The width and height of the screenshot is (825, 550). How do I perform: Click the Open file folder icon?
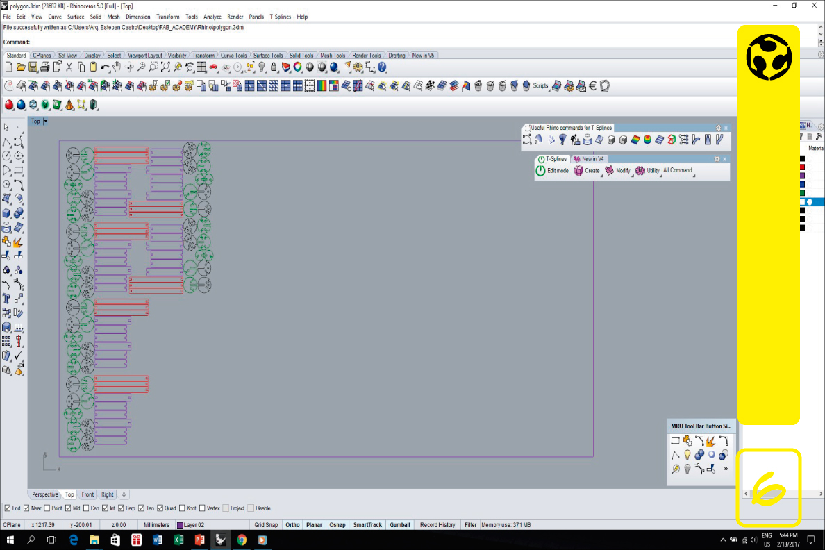pyautogui.click(x=21, y=67)
